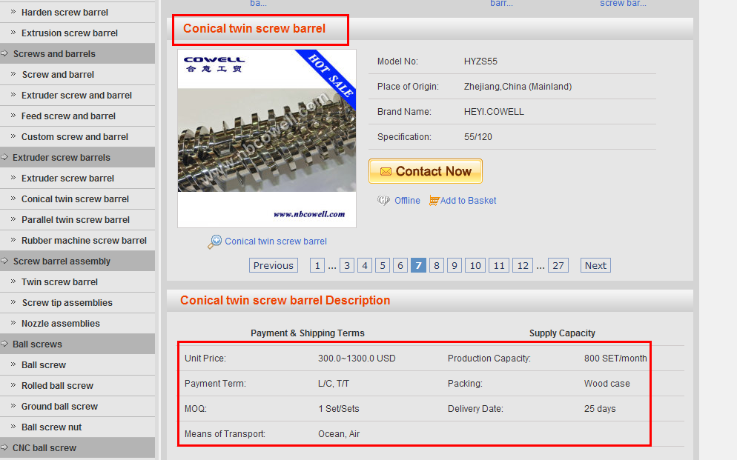
Task: Click arrow icon beside CNC ball screw
Action: point(4,448)
